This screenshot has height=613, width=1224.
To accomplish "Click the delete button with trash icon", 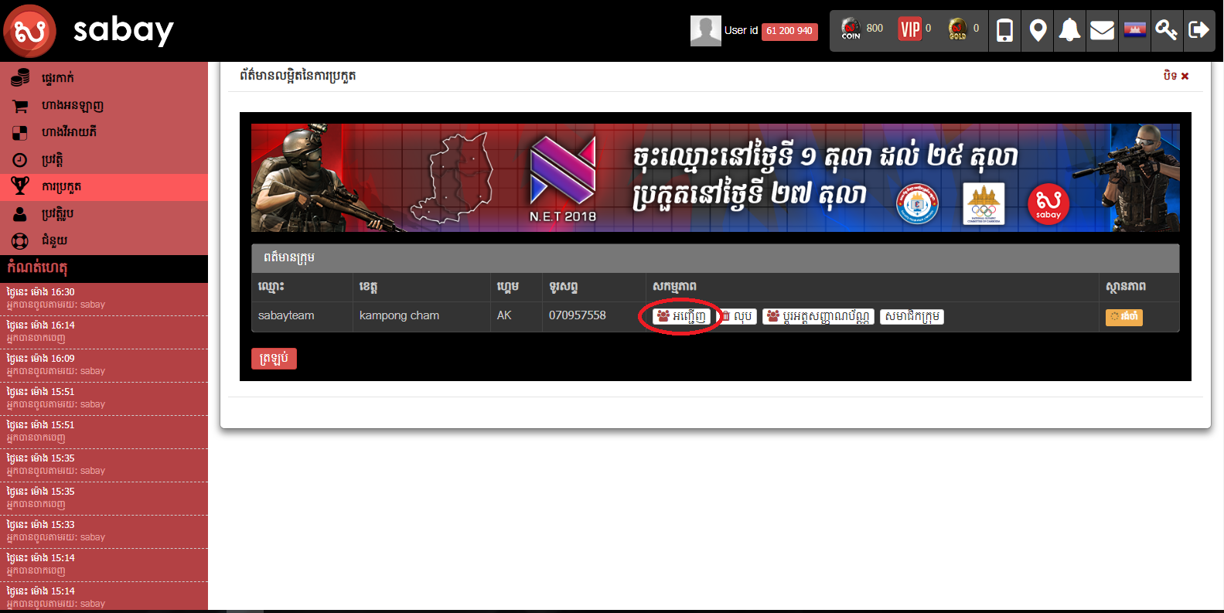I will pyautogui.click(x=738, y=316).
